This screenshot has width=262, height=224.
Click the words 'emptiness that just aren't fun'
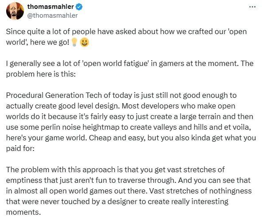pos(57,180)
